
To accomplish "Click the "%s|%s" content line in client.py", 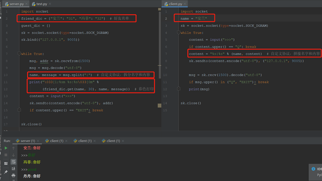I will pyautogui.click(x=254, y=54).
